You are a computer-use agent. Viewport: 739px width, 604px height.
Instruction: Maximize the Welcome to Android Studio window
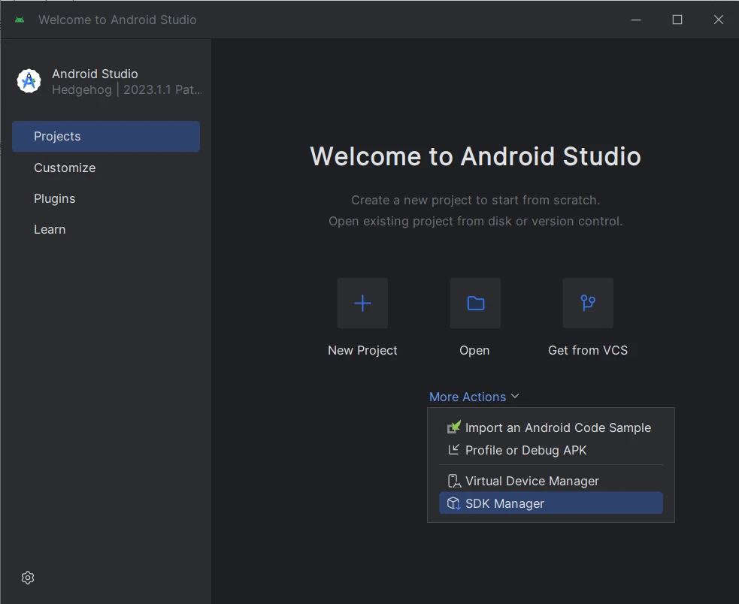click(x=677, y=20)
